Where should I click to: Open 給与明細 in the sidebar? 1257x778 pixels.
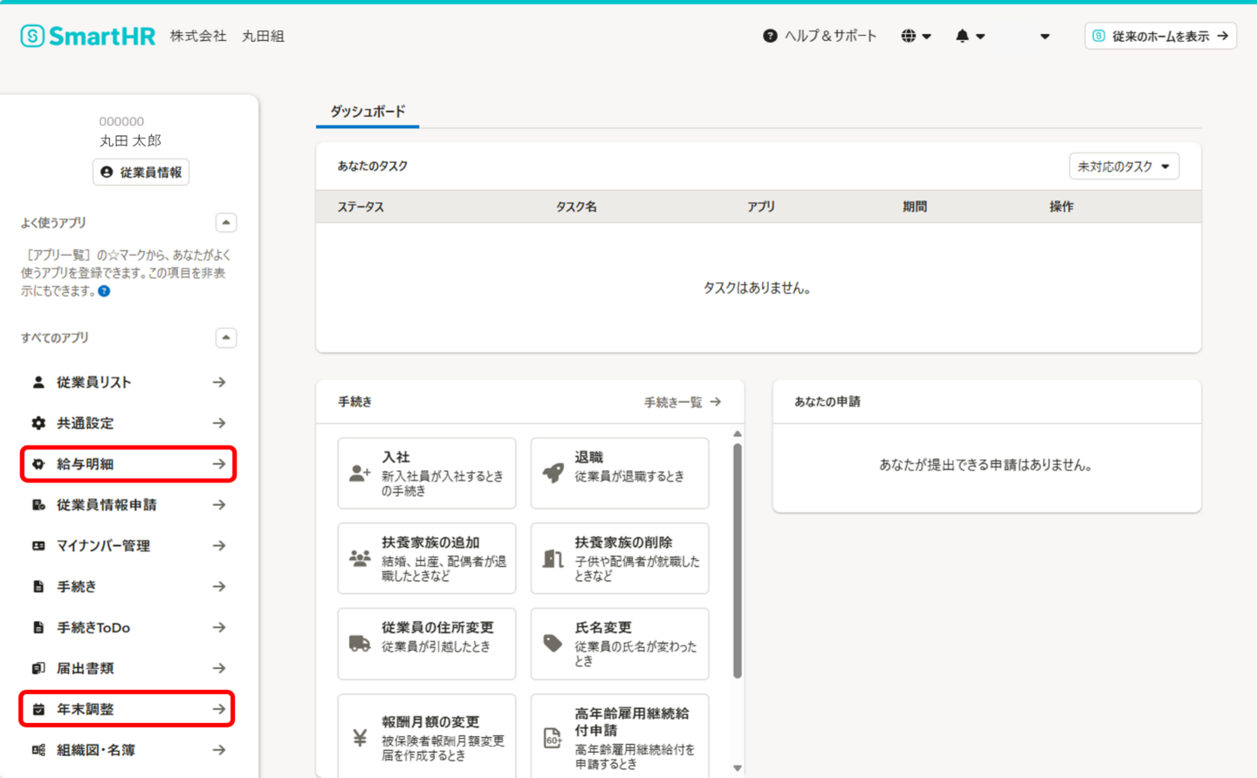pos(128,464)
